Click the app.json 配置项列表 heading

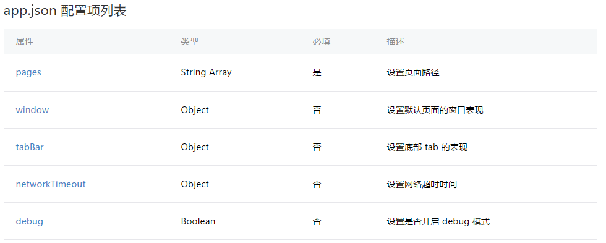pyautogui.click(x=65, y=11)
